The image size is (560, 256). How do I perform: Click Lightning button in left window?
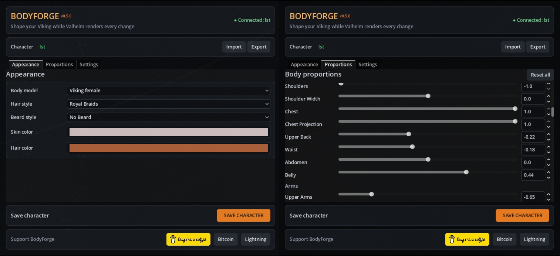(x=256, y=239)
